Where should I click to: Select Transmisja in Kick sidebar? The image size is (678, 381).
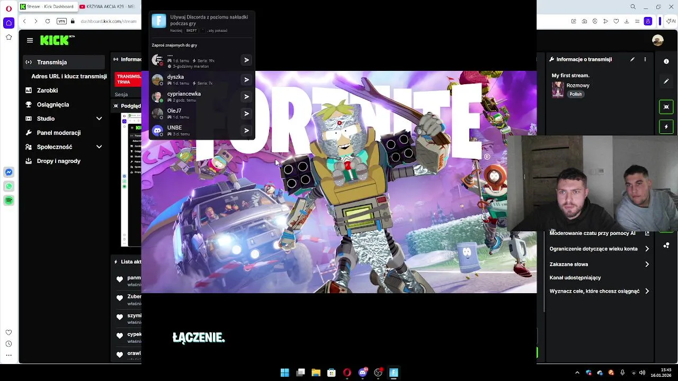(x=64, y=62)
